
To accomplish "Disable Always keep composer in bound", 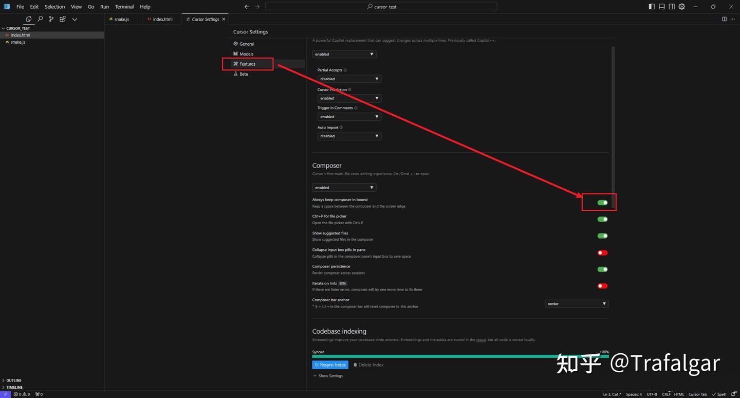I will click(602, 203).
